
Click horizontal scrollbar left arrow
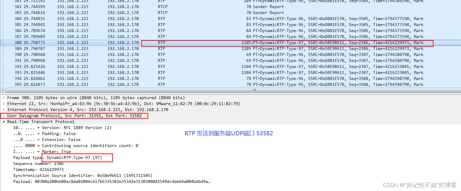pos(3,90)
